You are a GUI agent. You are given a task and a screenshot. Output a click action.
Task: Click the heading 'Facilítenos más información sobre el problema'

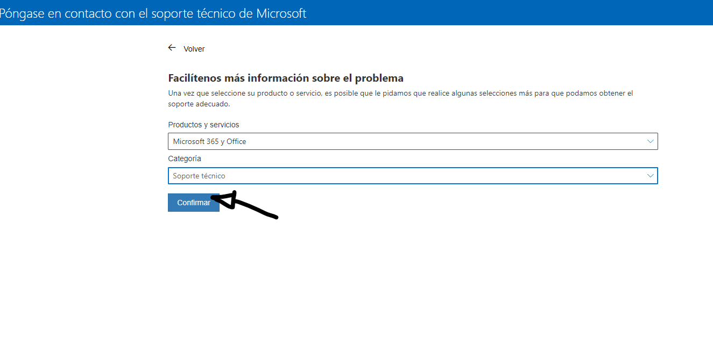[286, 78]
